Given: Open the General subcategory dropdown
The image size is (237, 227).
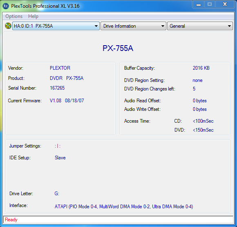Looking at the screenshot, I should (200, 26).
